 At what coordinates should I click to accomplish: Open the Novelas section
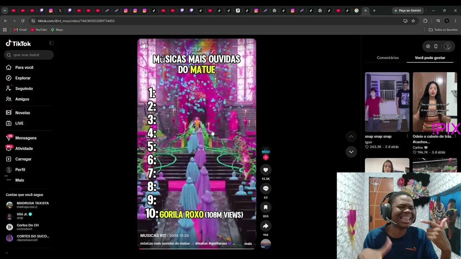click(22, 113)
